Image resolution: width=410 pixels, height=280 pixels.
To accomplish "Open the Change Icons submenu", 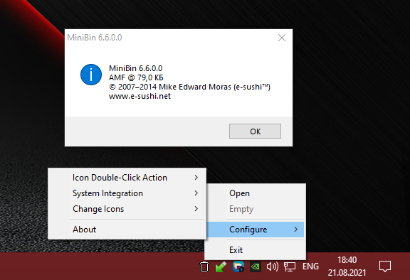I will point(127,209).
